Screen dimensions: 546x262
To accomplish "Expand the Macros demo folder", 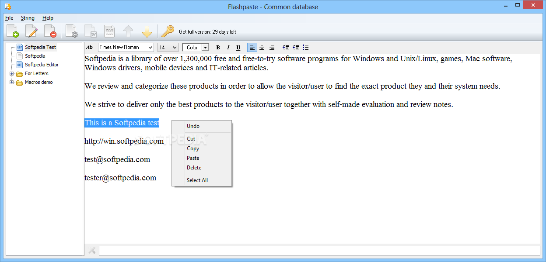I will pyautogui.click(x=12, y=82).
